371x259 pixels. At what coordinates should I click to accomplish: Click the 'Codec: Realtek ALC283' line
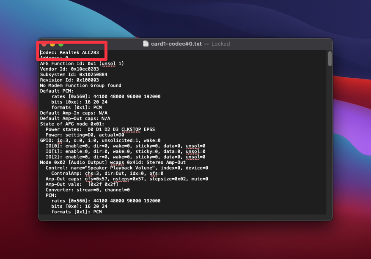[x=69, y=52]
